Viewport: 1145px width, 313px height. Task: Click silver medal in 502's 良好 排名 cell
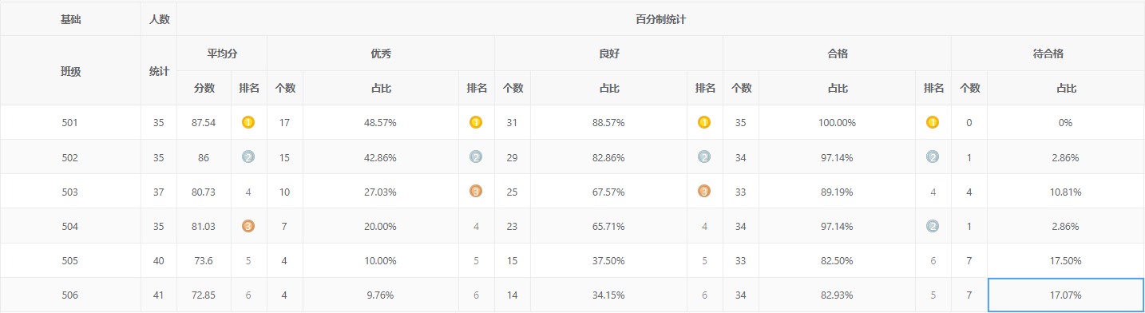click(x=704, y=157)
